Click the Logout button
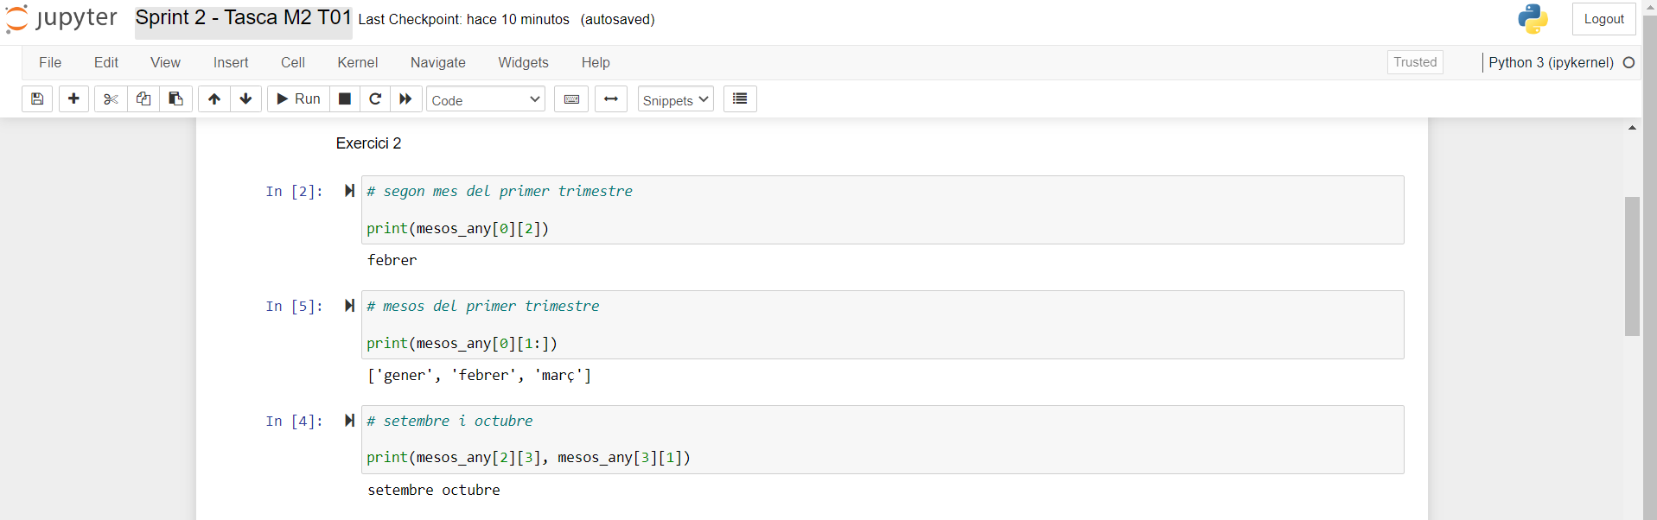This screenshot has width=1657, height=520. 1603,18
